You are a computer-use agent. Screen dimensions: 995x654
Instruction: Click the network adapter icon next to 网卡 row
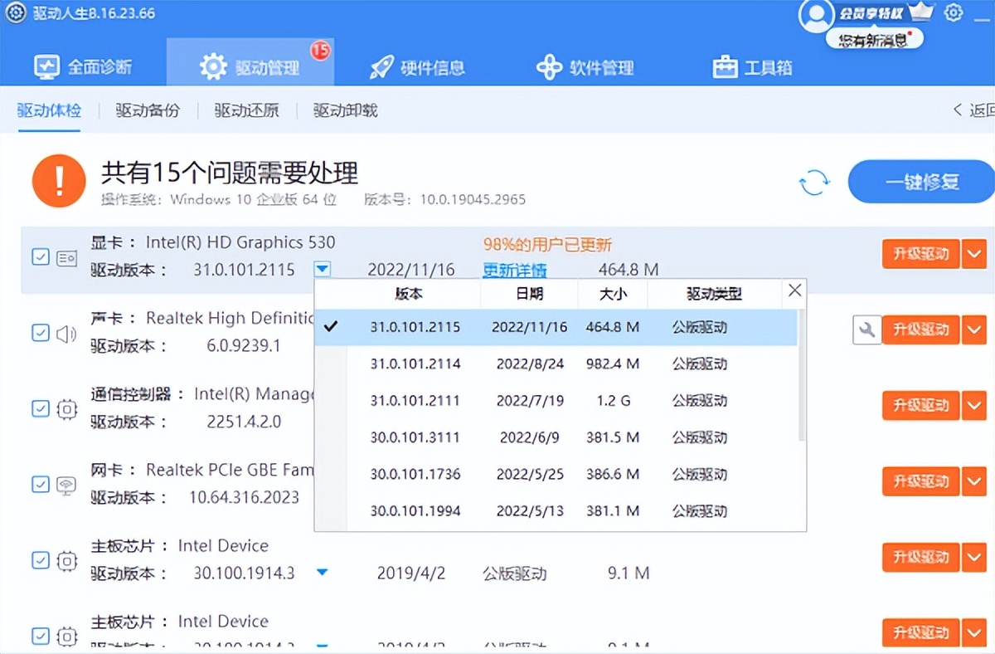tap(66, 484)
